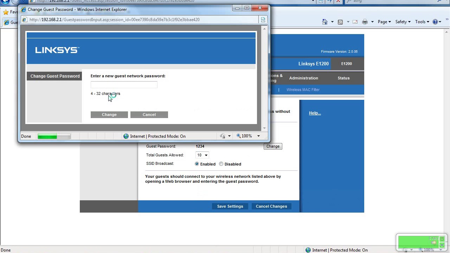Select Enabled for SSID Broadcast
Image resolution: width=450 pixels, height=253 pixels.
(x=197, y=164)
